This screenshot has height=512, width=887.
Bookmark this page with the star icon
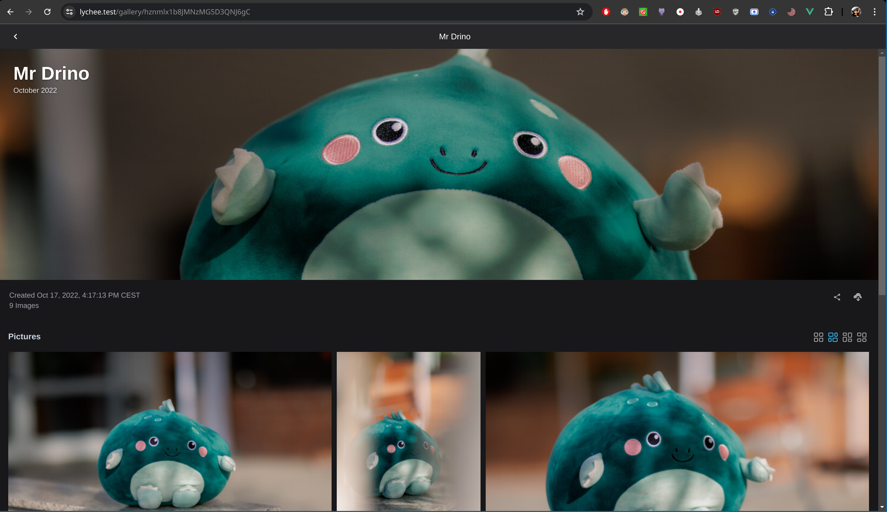pyautogui.click(x=580, y=12)
